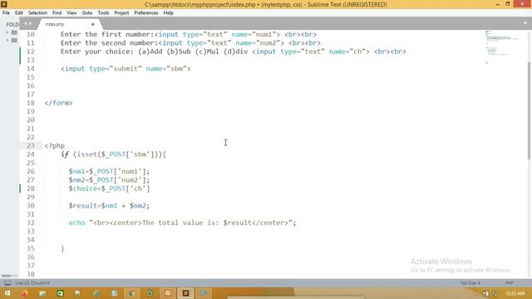Click the 'Enter your choice:' text on line 12

coord(97,51)
